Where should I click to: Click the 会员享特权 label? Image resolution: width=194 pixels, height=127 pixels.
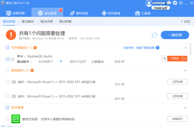[159, 3]
